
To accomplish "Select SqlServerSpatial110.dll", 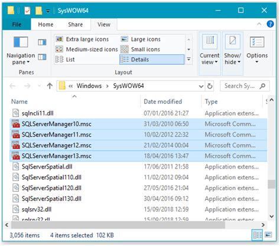I will (x=139, y=177).
